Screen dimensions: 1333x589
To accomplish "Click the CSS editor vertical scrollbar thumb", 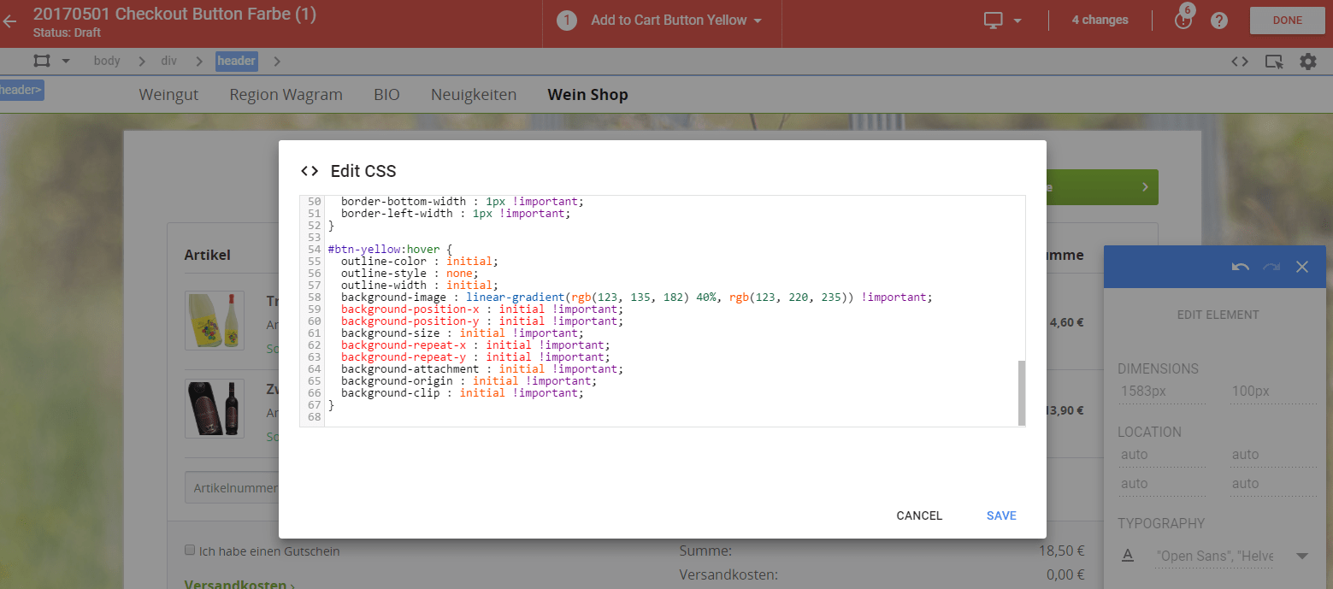I will 1021,392.
